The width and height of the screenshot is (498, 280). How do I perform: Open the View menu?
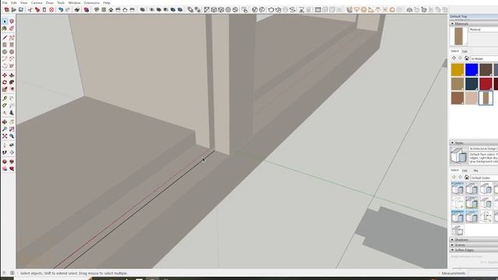pos(24,2)
